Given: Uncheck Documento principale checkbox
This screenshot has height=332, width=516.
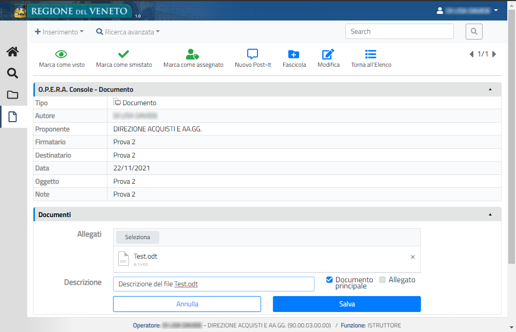Looking at the screenshot, I should pos(329,280).
